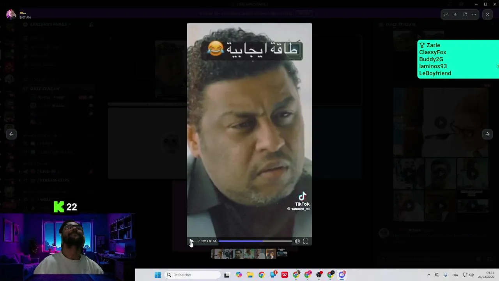Launch Copilot from the taskbar

pos(239,275)
